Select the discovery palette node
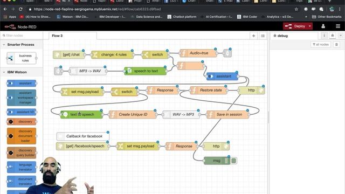This screenshot has height=194, width=345. pyautogui.click(x=22, y=122)
